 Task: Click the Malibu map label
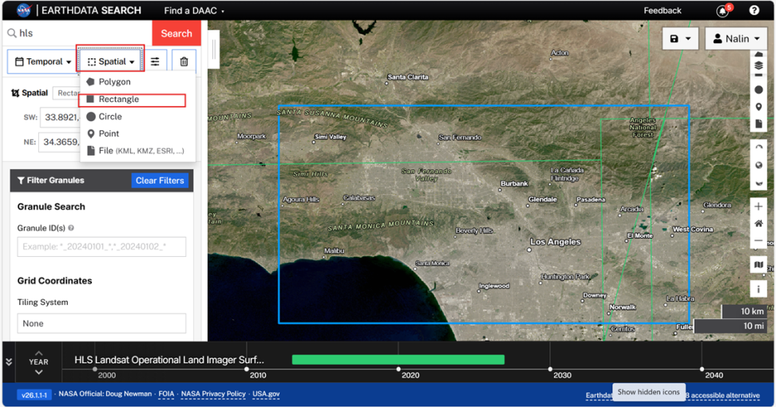coord(334,251)
